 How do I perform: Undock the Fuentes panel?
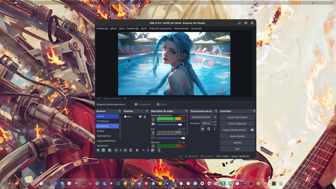pyautogui.click(x=147, y=111)
